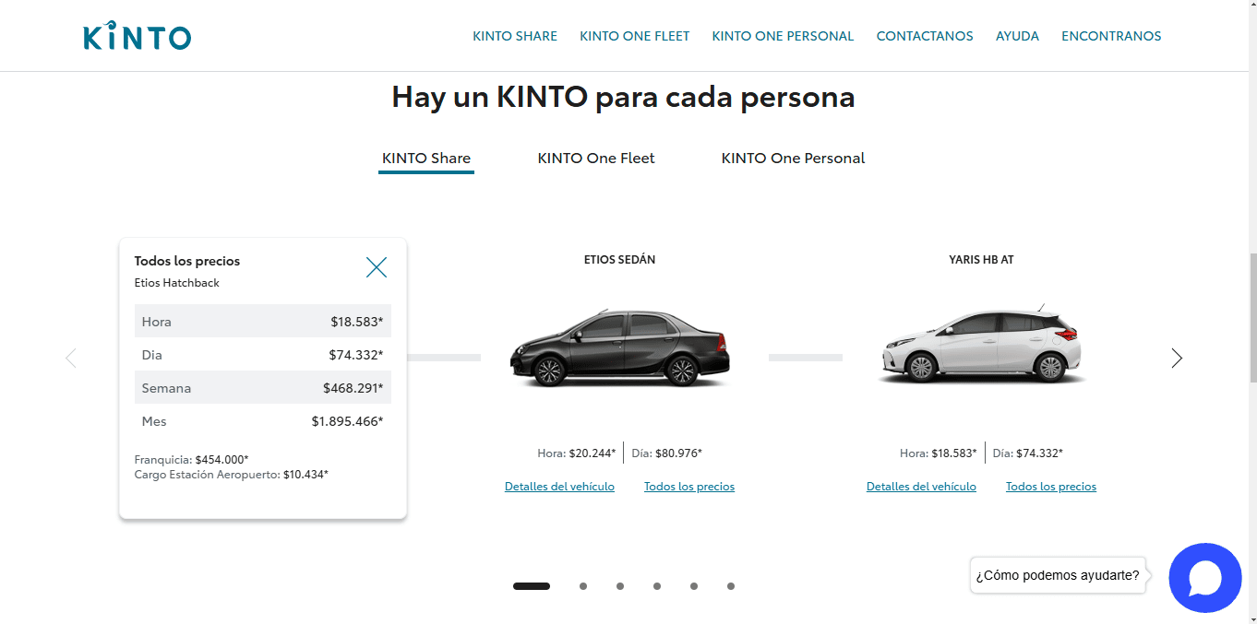Go to next carousel slide arrow

[x=1177, y=358]
